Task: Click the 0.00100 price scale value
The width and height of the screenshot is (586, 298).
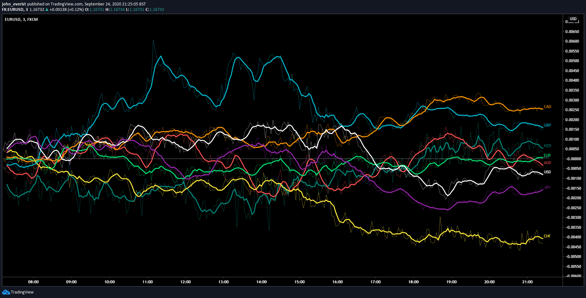Action: [572, 139]
